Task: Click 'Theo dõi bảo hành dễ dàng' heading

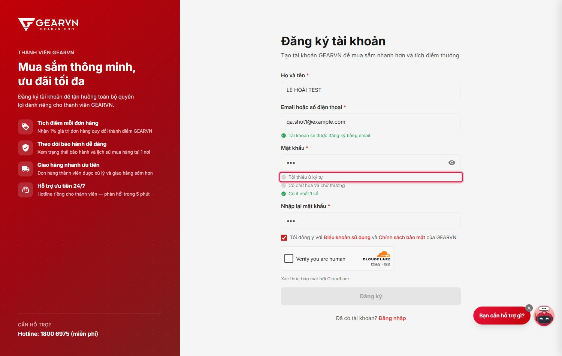Action: [72, 144]
